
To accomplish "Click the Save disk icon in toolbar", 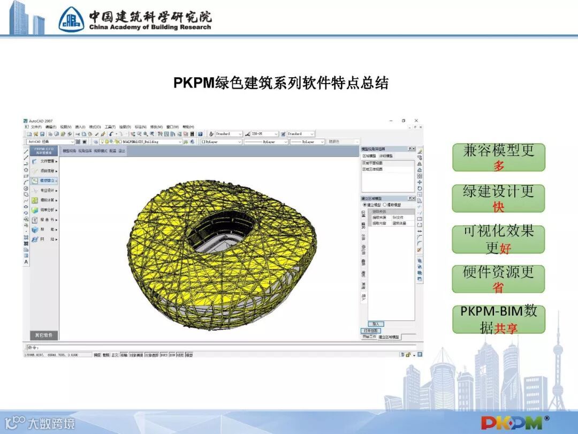I will 42,134.
